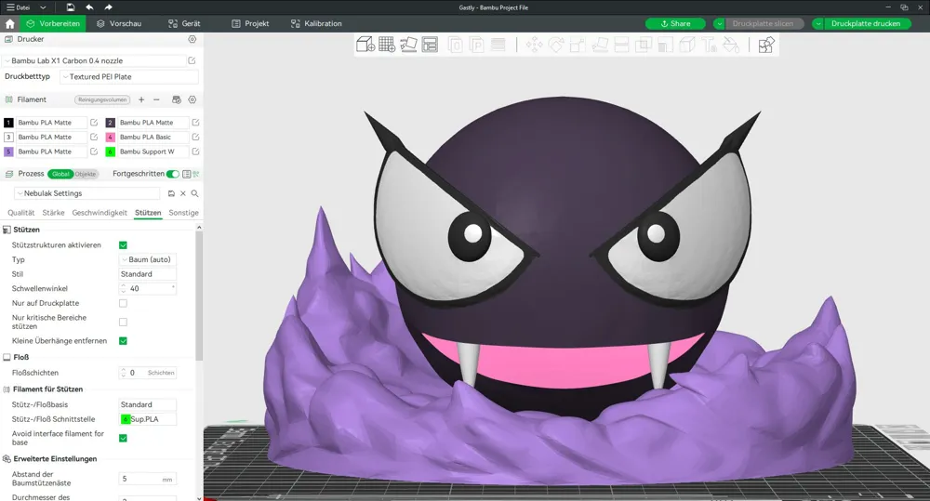This screenshot has width=930, height=501.
Task: Save the Nebulak Settings process preset
Action: click(x=171, y=193)
